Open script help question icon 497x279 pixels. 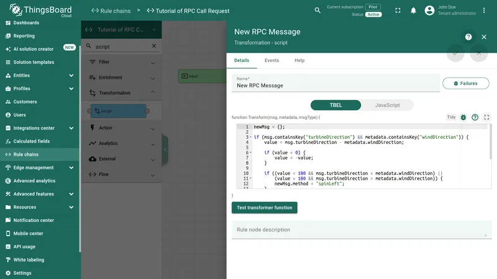pyautogui.click(x=475, y=118)
